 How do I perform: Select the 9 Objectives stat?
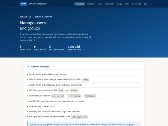[25, 48]
